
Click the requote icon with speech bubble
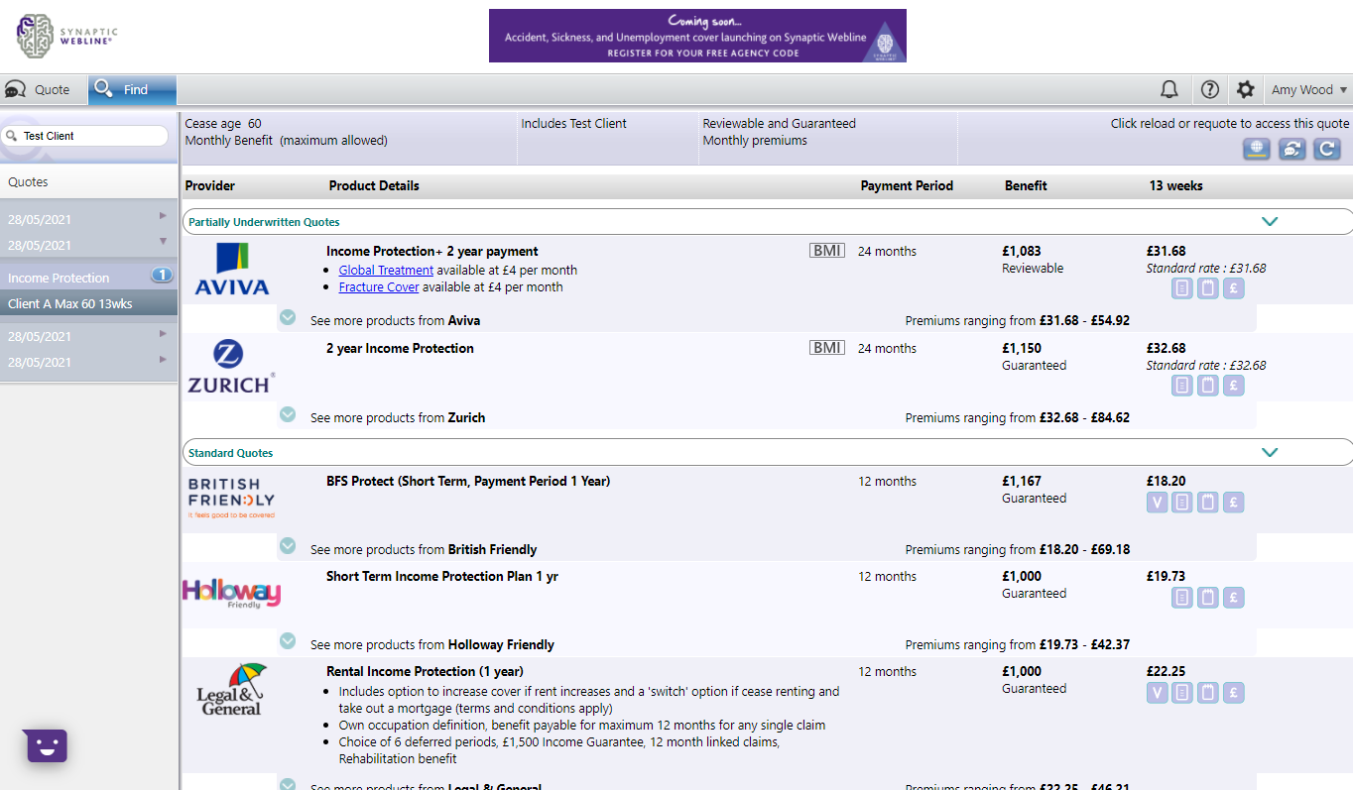1291,149
